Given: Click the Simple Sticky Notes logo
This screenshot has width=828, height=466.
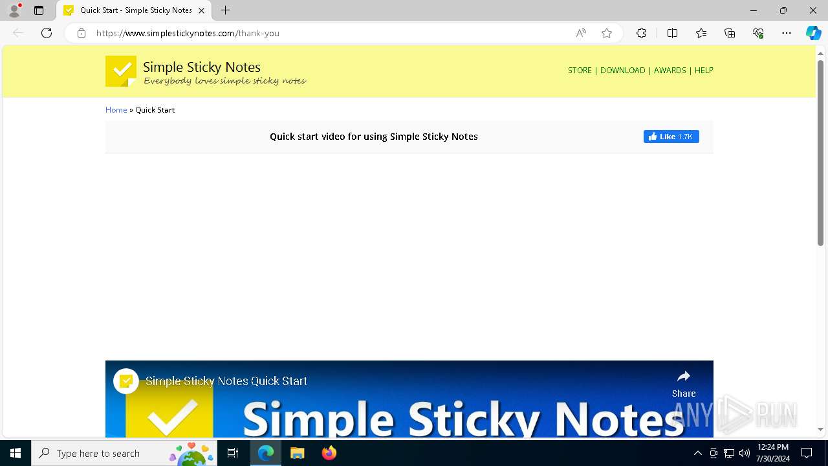Looking at the screenshot, I should point(121,71).
